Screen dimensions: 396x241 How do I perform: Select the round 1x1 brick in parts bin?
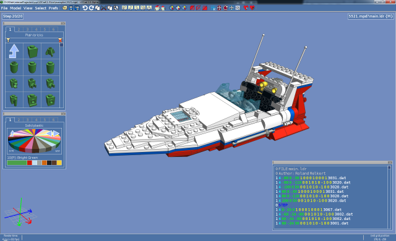(x=14, y=67)
